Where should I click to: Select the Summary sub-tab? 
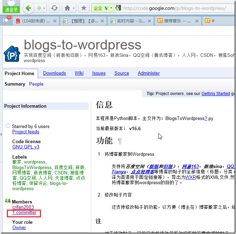(15, 84)
